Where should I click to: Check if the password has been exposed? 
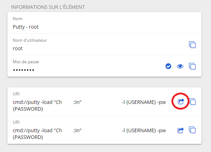[168, 66]
